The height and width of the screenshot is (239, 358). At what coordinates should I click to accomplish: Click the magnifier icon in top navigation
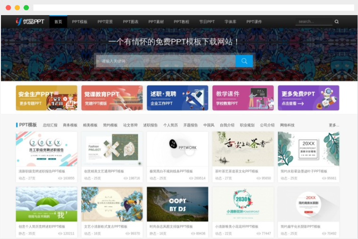click(x=336, y=22)
